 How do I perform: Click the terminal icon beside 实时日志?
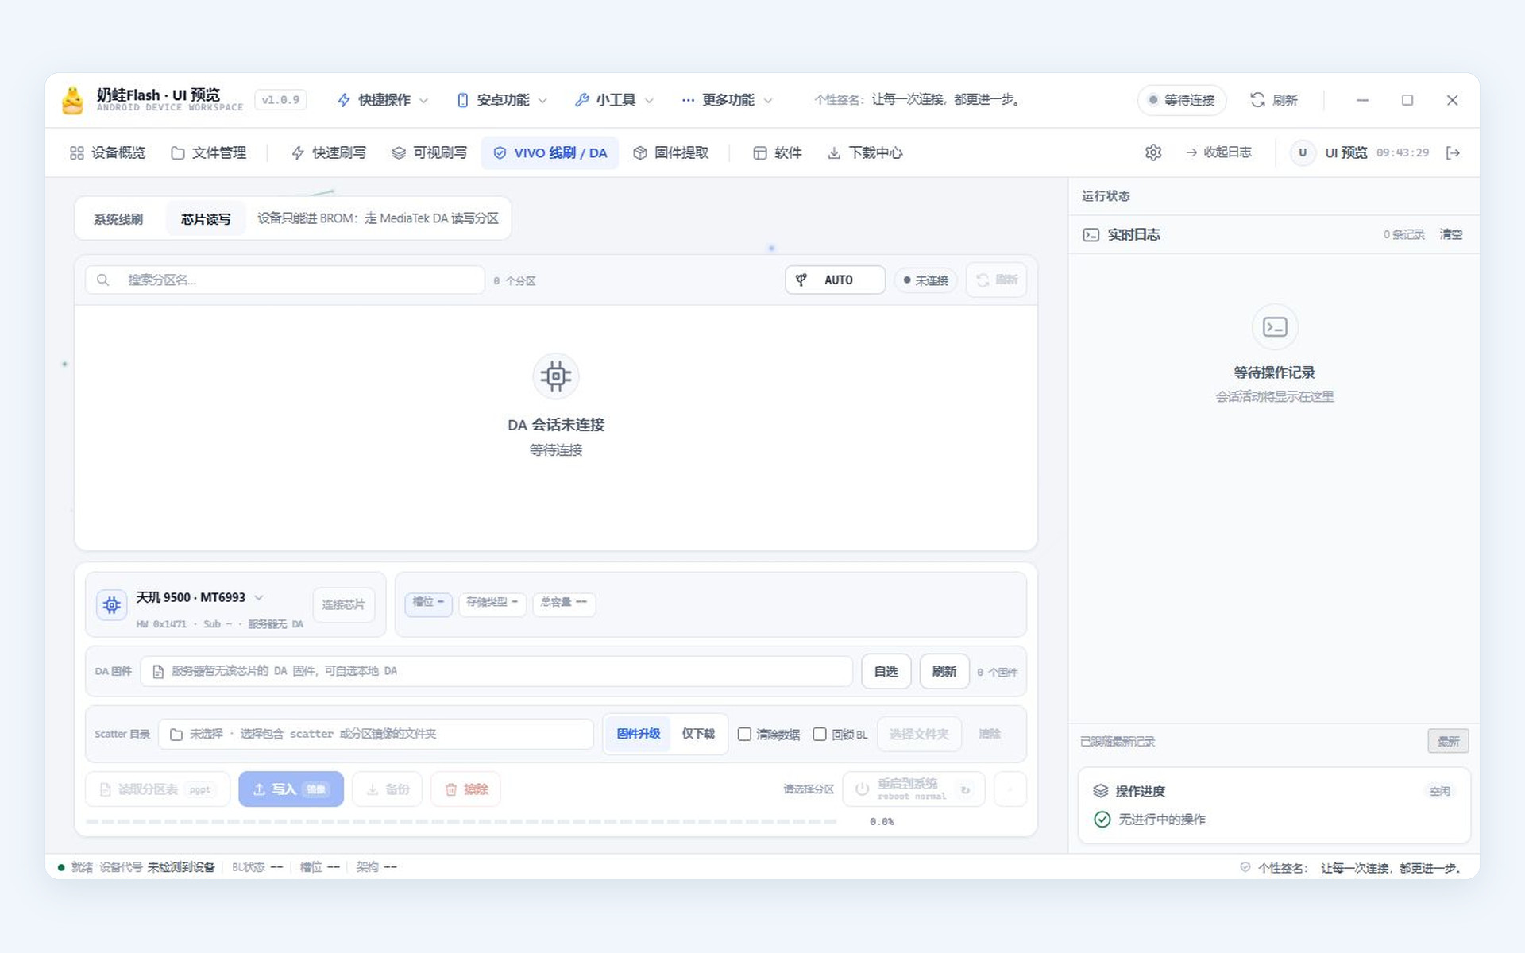coord(1091,234)
